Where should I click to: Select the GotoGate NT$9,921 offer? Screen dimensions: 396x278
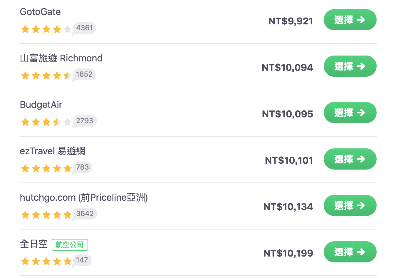pos(350,20)
